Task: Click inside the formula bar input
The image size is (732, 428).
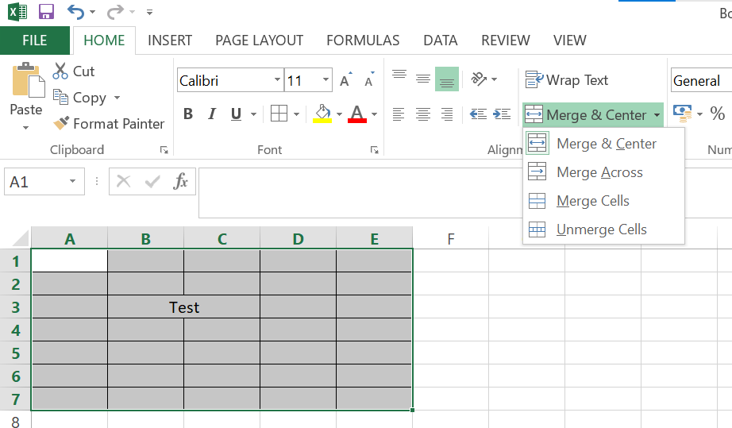Action: point(360,192)
